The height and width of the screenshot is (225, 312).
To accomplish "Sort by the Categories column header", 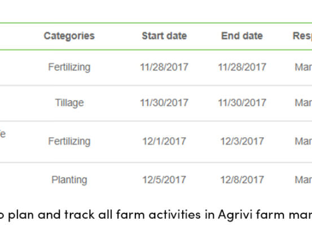I will pyautogui.click(x=69, y=36).
